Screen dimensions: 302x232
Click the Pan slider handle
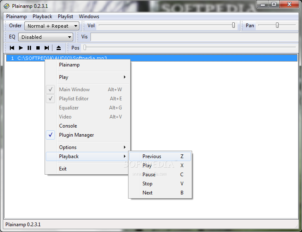pos(277,25)
